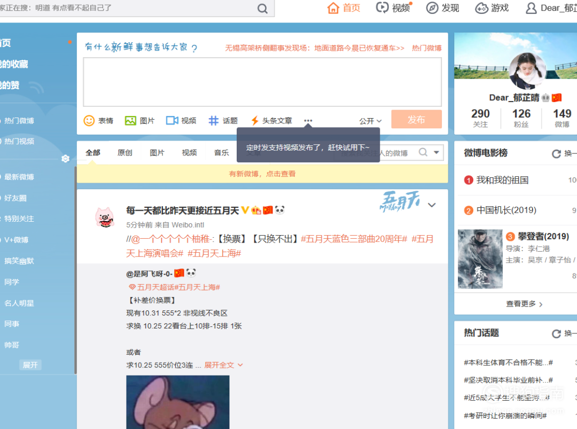Open 热门微博 link above composer
Viewport: 577px width, 429px height.
pos(426,48)
